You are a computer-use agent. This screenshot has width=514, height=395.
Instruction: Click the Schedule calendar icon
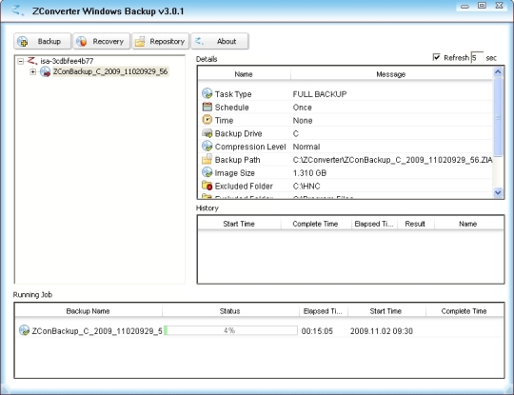207,107
